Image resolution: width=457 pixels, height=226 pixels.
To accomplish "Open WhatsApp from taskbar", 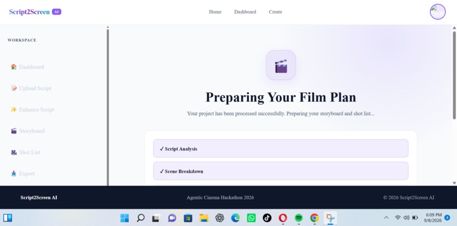I will click(251, 218).
